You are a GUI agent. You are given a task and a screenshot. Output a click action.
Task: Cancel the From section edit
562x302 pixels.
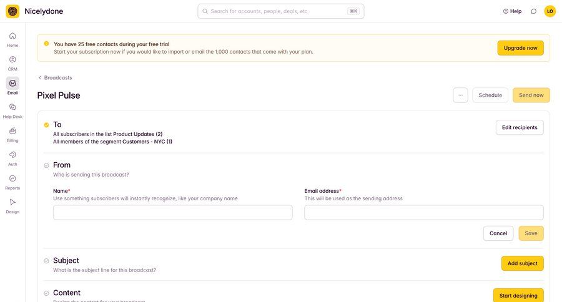498,233
